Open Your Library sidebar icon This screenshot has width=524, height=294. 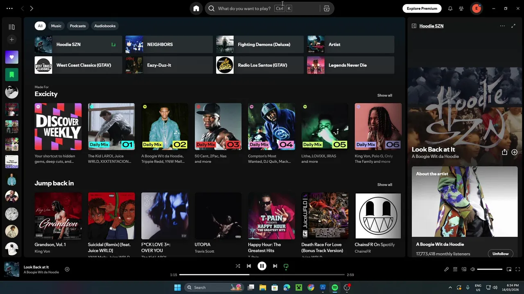[11, 27]
